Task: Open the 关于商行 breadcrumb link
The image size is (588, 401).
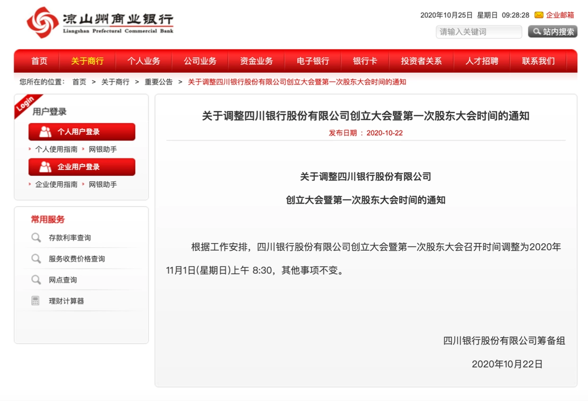Action: click(x=116, y=81)
